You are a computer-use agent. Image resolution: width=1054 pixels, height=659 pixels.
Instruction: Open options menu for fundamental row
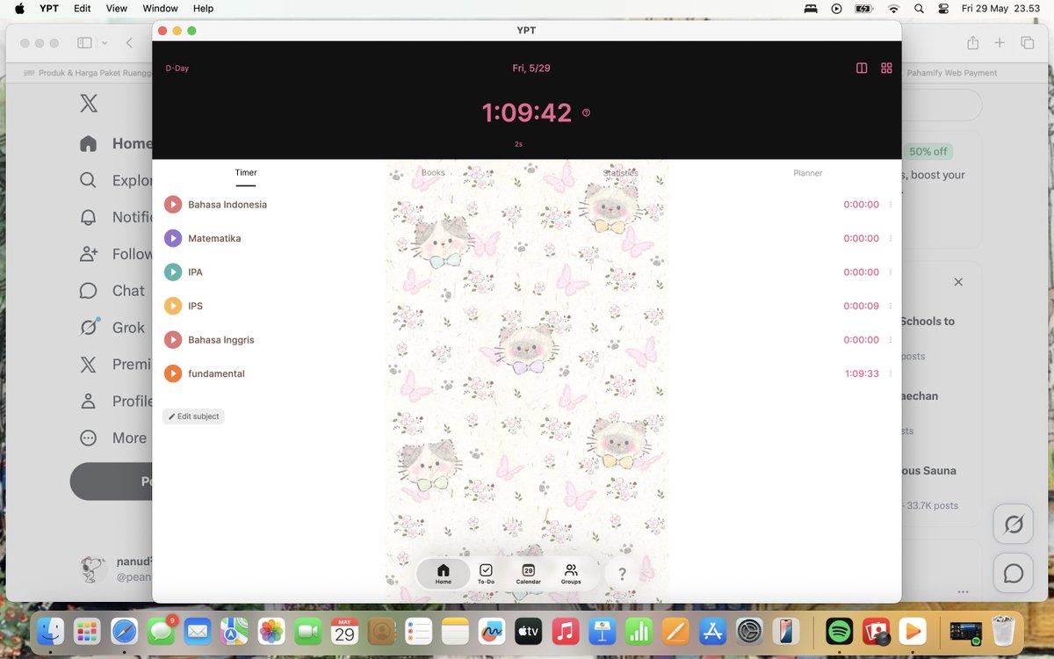click(x=891, y=373)
